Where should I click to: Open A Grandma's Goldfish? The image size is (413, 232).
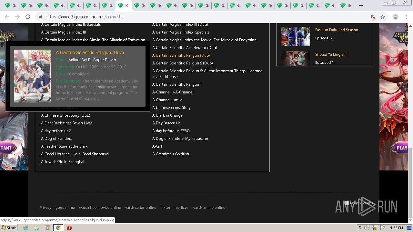pos(171,154)
